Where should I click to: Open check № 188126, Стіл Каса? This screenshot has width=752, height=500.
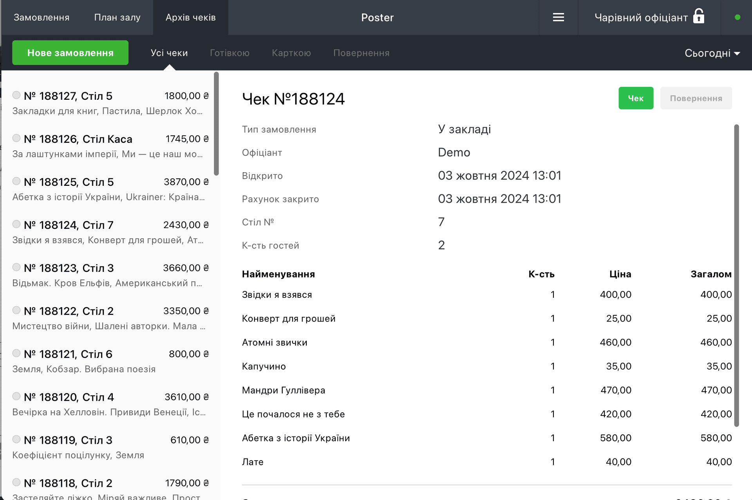pos(110,146)
